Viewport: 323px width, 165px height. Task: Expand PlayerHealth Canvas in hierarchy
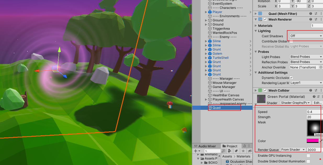[x=206, y=99]
